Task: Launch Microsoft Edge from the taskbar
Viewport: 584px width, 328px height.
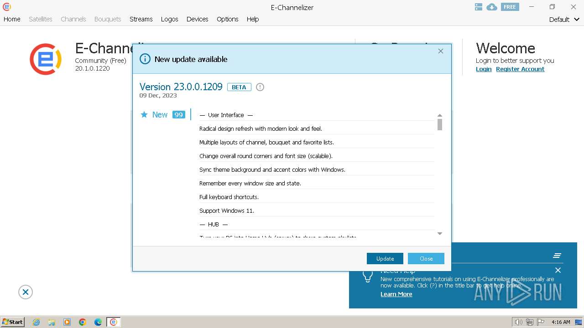Action: point(98,322)
